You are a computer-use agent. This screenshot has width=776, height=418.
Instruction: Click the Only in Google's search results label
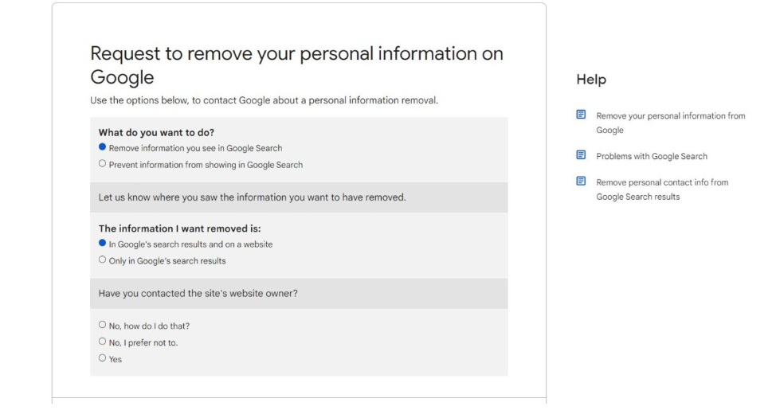coord(167,261)
